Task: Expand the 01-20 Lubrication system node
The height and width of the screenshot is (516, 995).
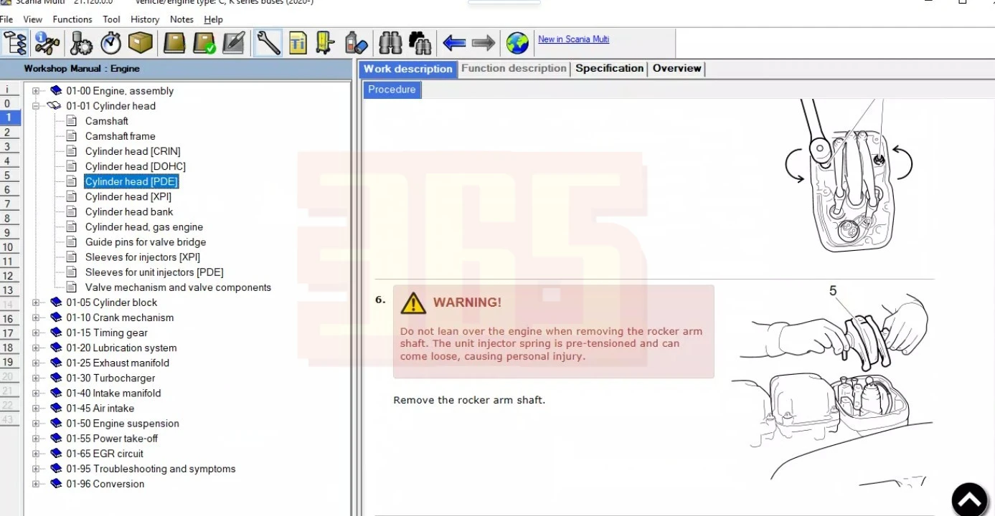Action: pyautogui.click(x=36, y=348)
